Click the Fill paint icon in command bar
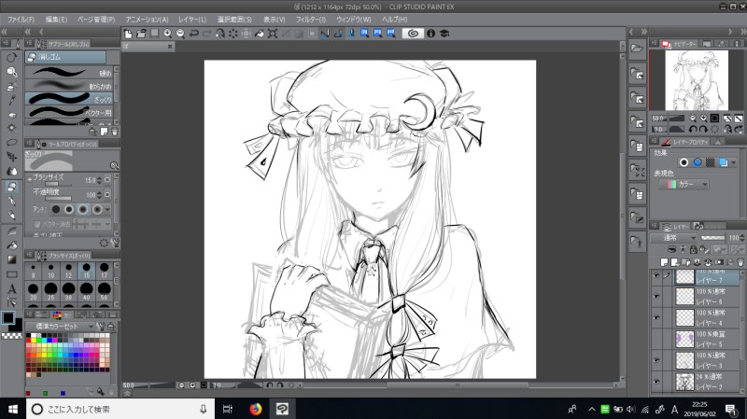This screenshot has height=419, width=747. [x=260, y=34]
